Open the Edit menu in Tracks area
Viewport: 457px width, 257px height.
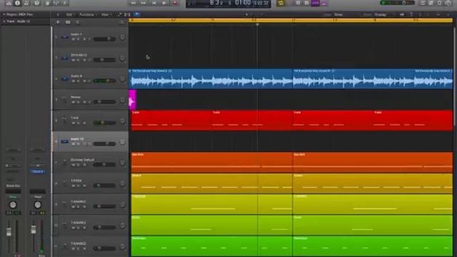pos(69,14)
